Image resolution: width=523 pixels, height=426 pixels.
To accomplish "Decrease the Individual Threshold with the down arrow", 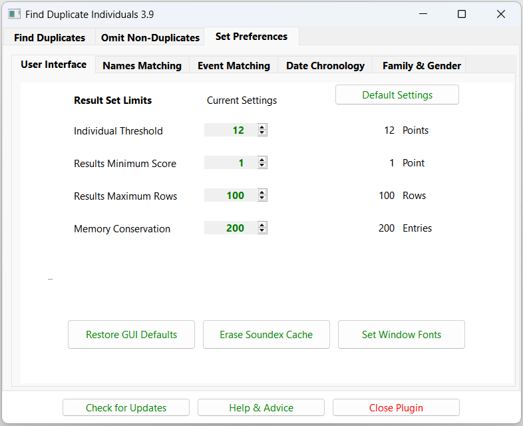I will click(262, 132).
